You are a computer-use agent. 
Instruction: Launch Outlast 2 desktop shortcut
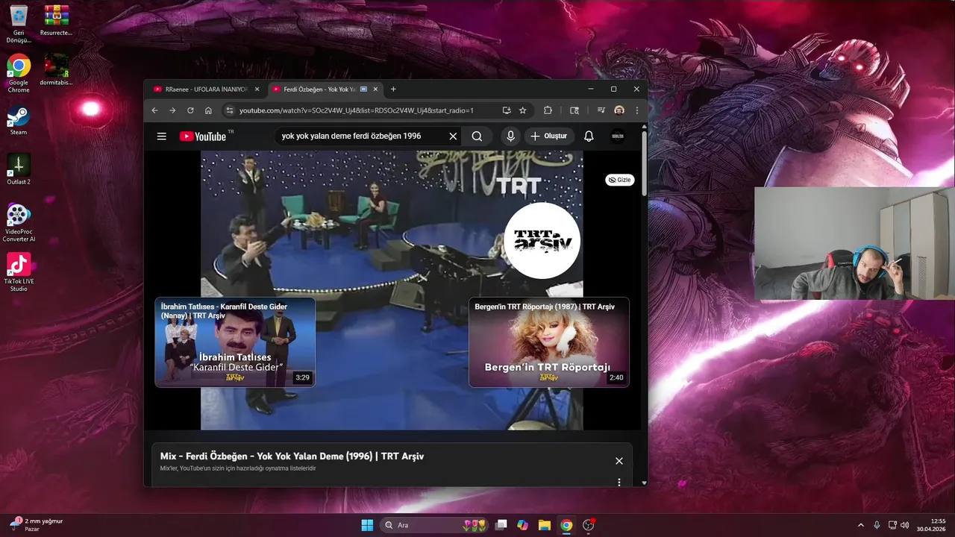19,169
